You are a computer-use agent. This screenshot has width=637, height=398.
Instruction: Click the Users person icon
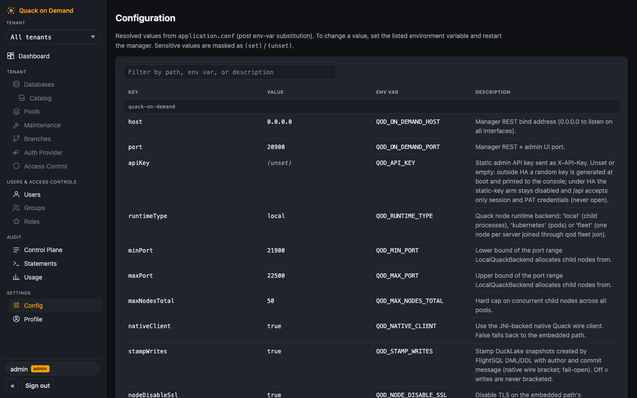[x=16, y=194]
